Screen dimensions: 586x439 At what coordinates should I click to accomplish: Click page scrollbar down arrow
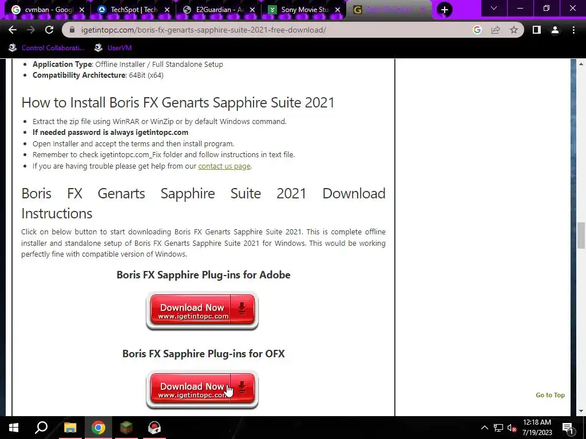tap(581, 411)
